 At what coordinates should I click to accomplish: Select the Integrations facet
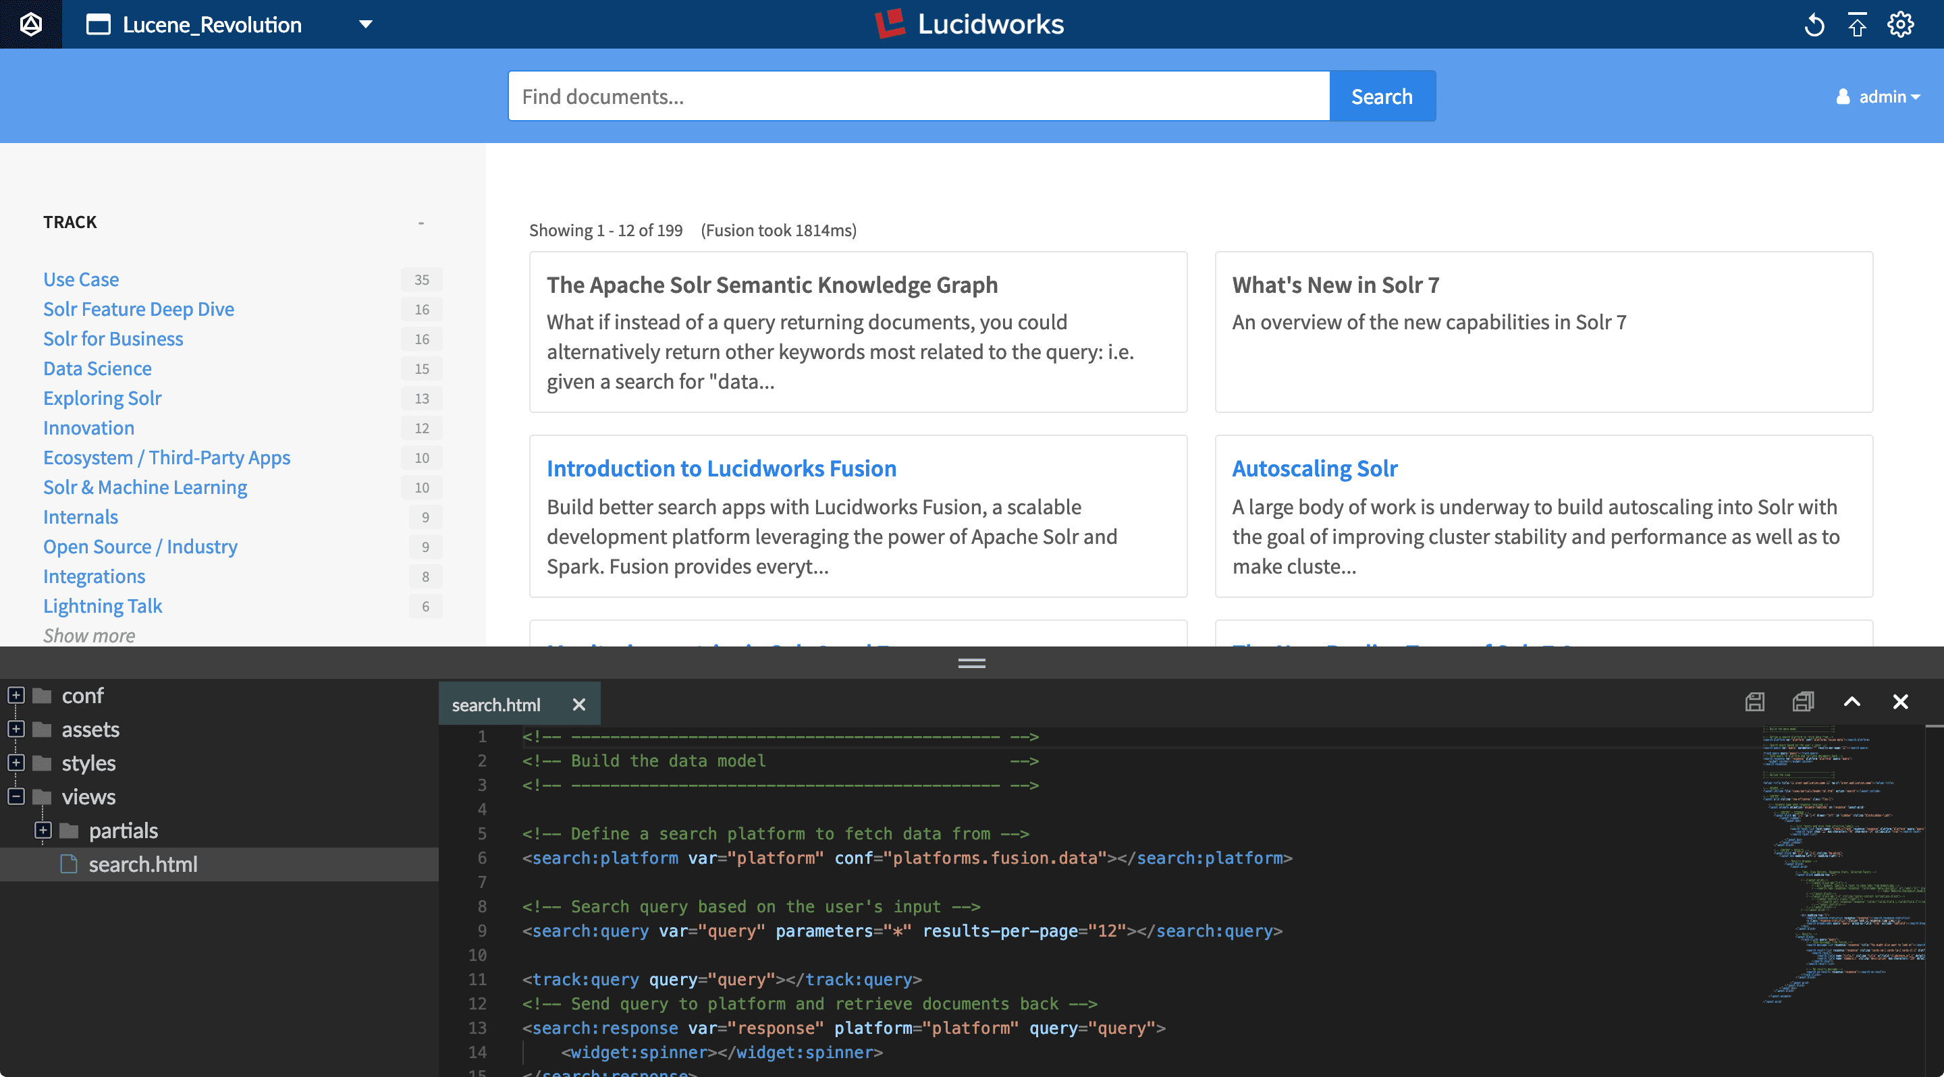[x=94, y=576]
